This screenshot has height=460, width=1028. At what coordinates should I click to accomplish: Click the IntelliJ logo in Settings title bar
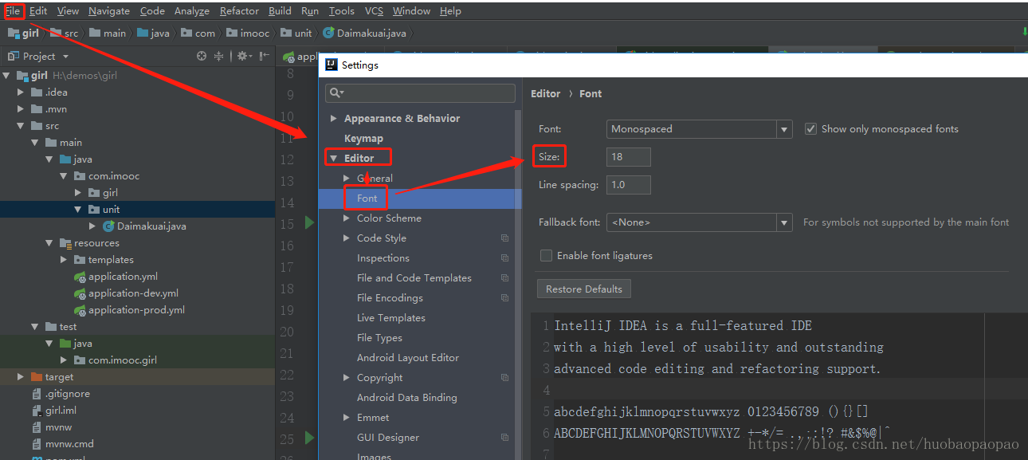[332, 65]
